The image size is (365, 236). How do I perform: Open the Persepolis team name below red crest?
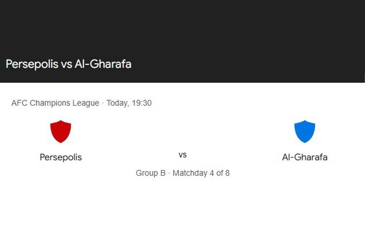coord(61,157)
